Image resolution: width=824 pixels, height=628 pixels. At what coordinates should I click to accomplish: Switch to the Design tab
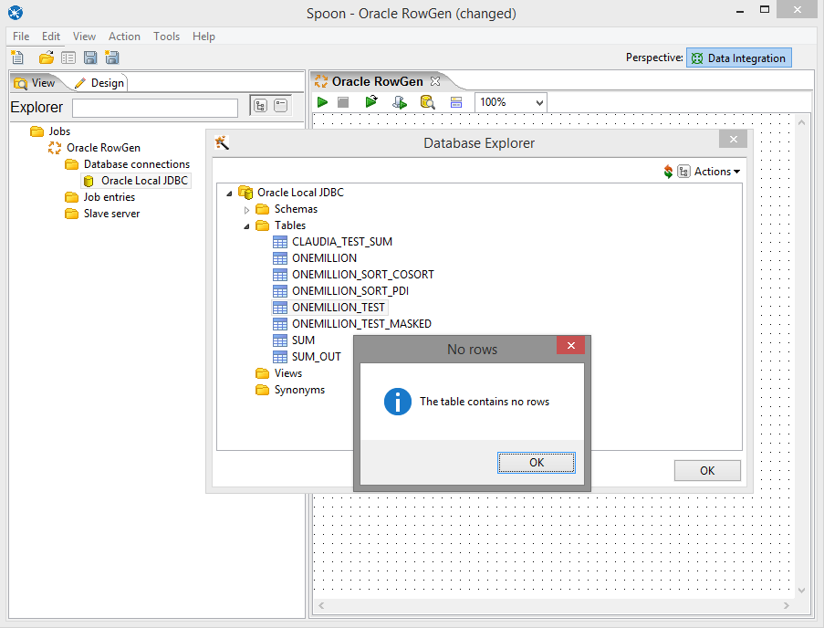pos(99,83)
